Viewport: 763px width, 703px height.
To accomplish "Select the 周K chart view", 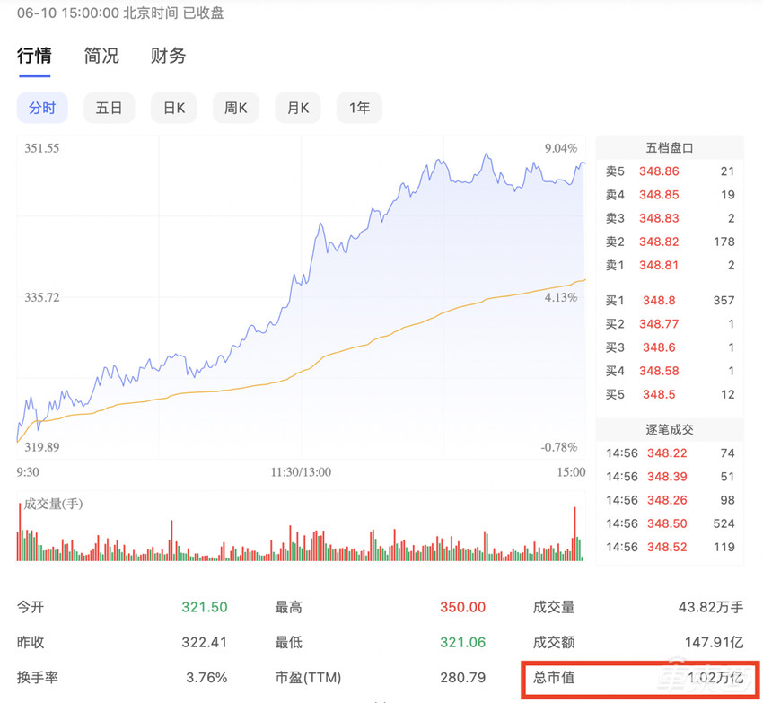I will pyautogui.click(x=235, y=107).
